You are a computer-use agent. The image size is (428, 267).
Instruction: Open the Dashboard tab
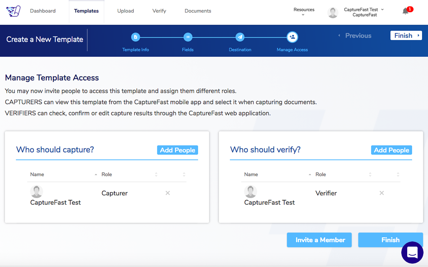coord(43,11)
